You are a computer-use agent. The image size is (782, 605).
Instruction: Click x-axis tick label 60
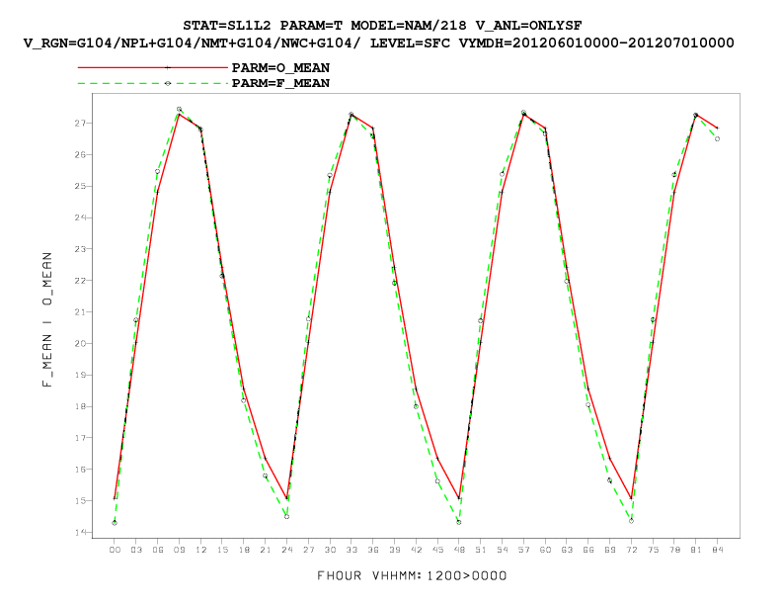545,550
